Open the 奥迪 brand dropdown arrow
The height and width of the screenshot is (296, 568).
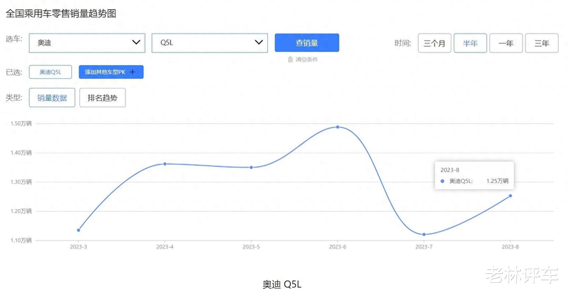click(136, 42)
